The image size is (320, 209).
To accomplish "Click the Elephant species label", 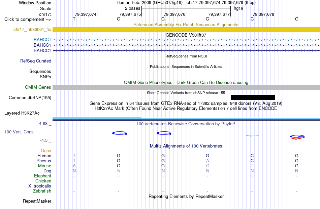I will pyautogui.click(x=42, y=176).
